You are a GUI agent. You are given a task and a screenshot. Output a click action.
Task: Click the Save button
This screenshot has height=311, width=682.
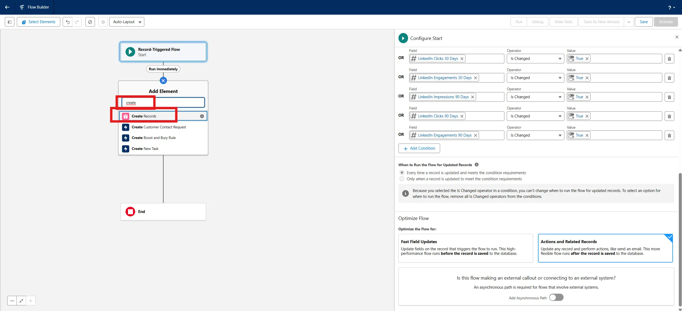pos(644,22)
